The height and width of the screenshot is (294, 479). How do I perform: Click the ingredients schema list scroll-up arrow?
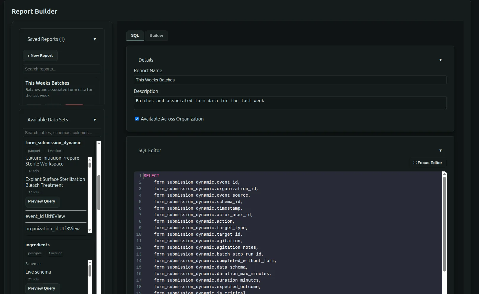click(x=90, y=262)
